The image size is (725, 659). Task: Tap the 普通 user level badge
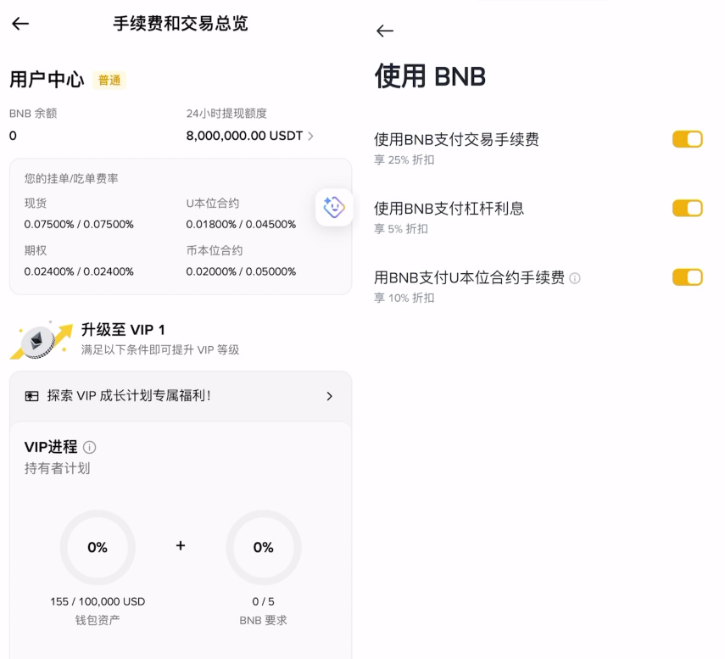coord(109,81)
